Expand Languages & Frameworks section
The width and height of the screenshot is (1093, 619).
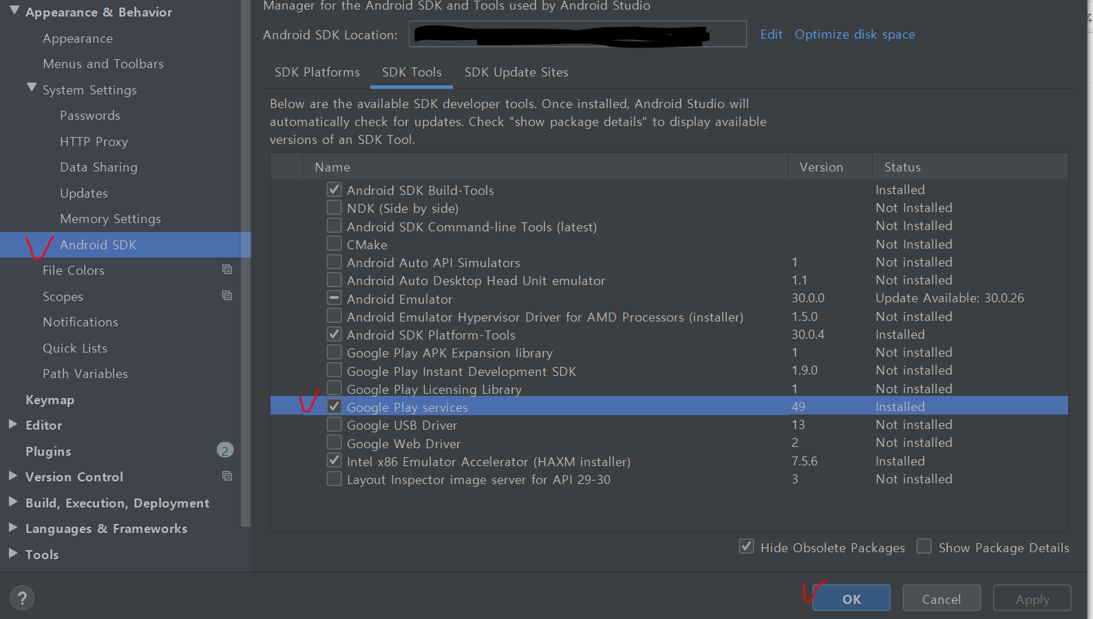(13, 528)
